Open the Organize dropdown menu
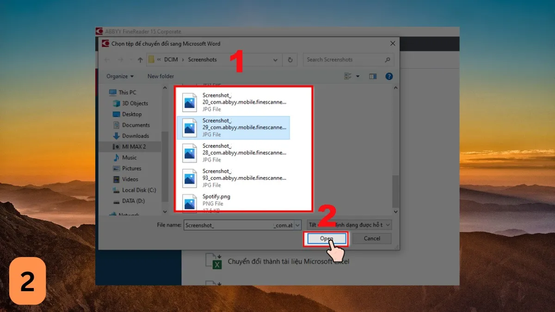 [x=119, y=76]
